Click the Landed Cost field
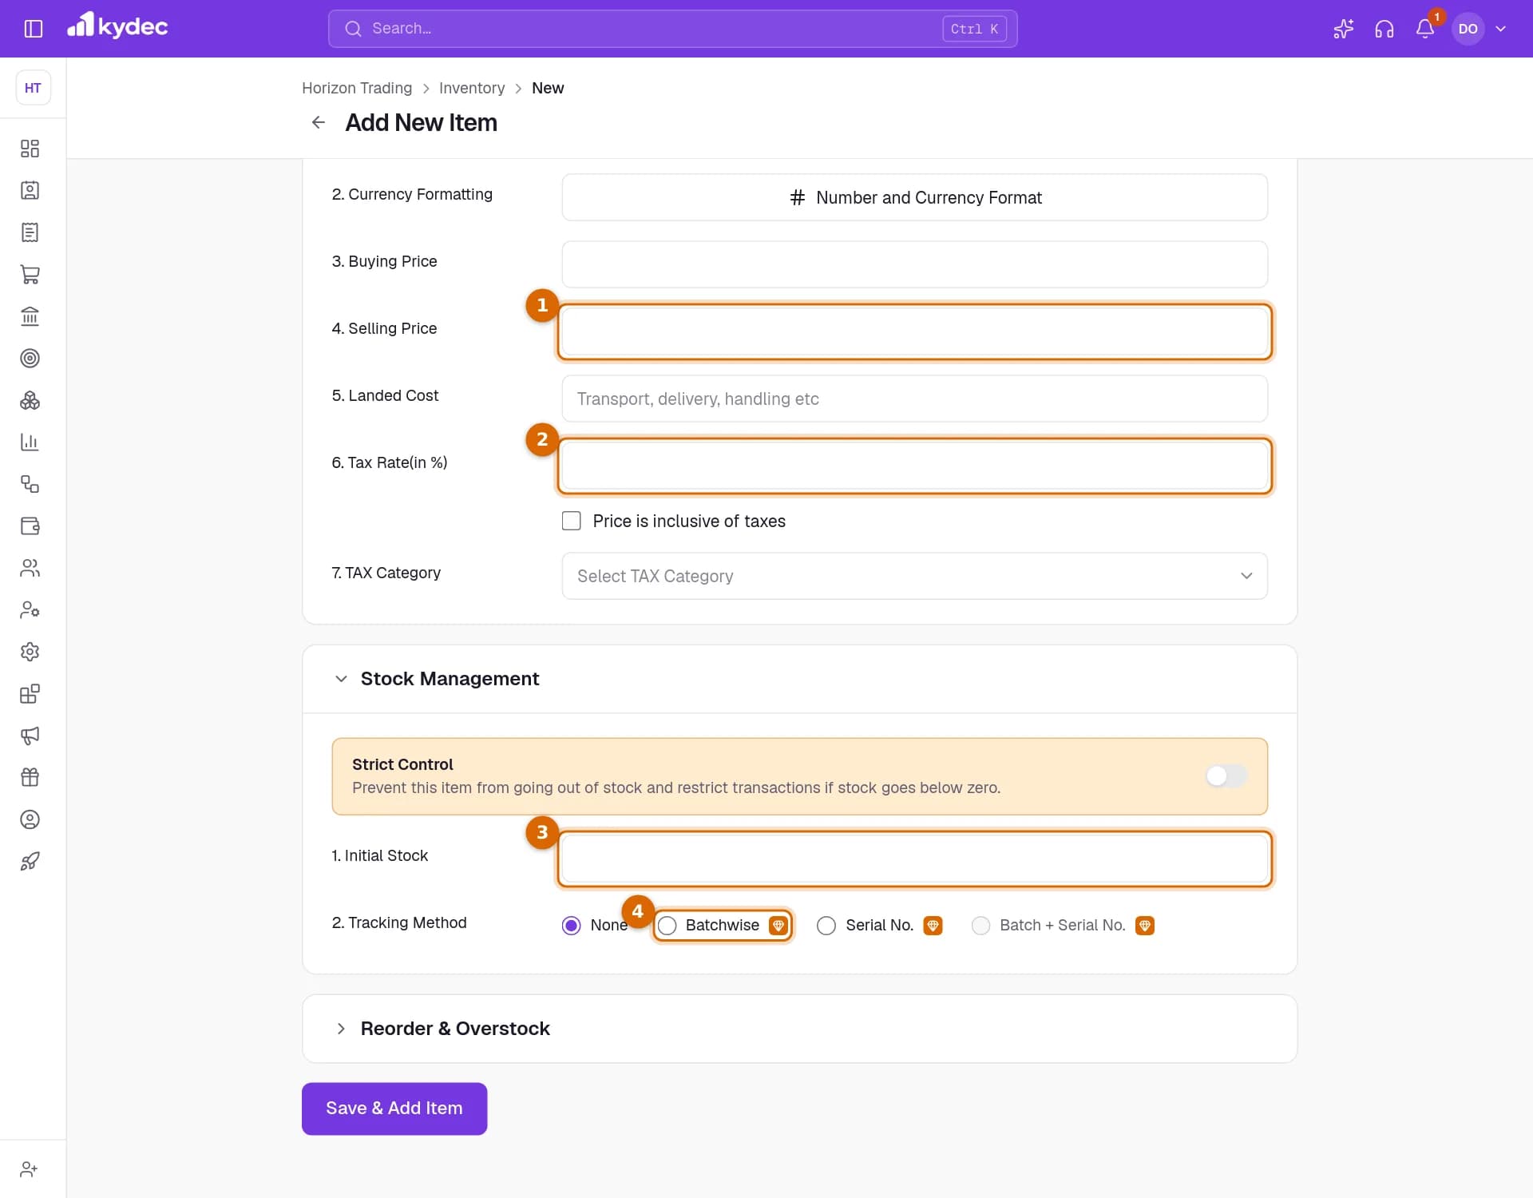Image resolution: width=1533 pixels, height=1198 pixels. [915, 399]
